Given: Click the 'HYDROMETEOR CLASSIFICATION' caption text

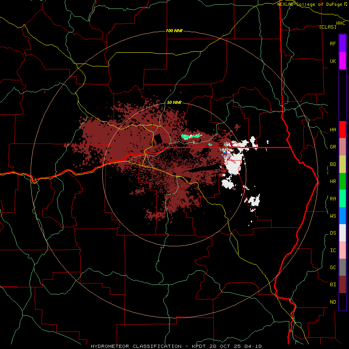Looking at the screenshot, I should pyautogui.click(x=136, y=346).
